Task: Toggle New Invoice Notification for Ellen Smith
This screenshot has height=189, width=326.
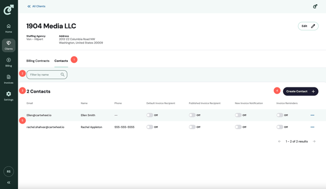Action: [238, 115]
